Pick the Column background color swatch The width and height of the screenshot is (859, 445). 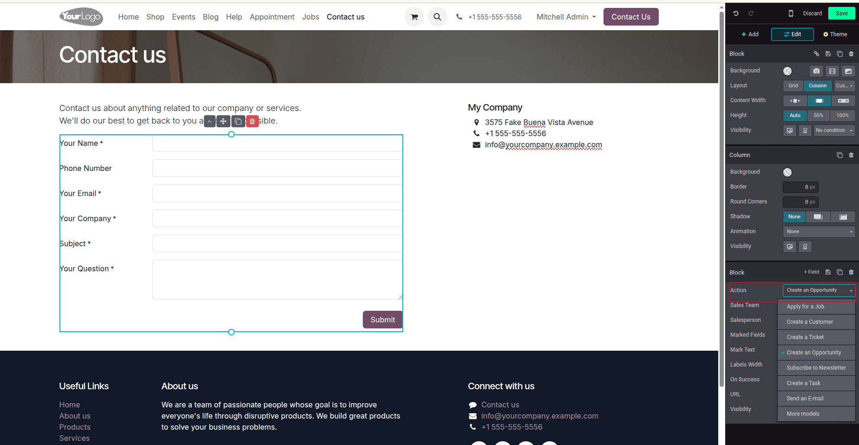point(787,172)
